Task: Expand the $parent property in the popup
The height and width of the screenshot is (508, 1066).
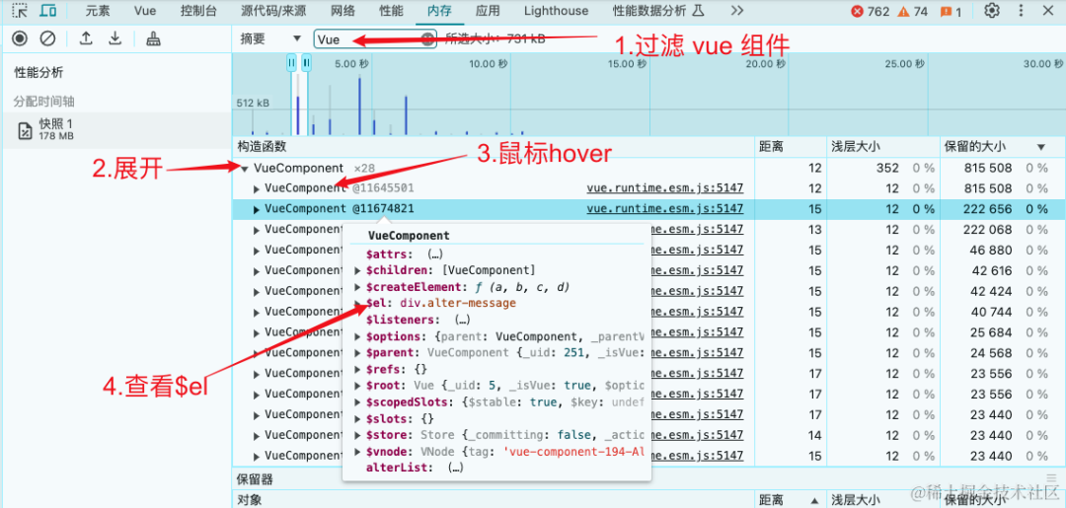Action: pyautogui.click(x=359, y=352)
